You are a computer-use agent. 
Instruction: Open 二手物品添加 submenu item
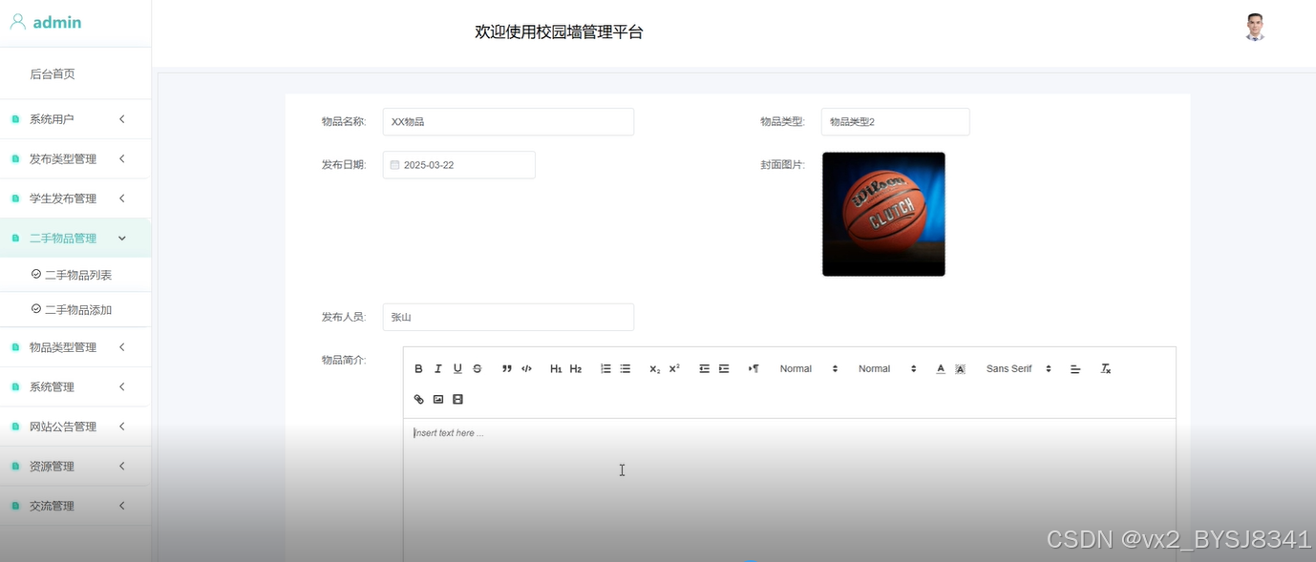point(77,309)
